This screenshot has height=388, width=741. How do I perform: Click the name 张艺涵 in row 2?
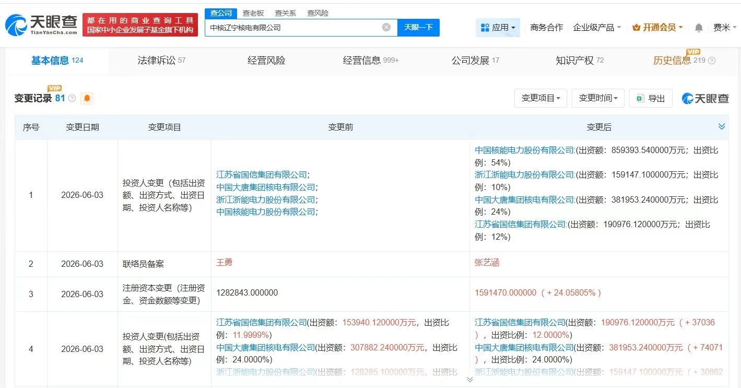[x=487, y=263]
